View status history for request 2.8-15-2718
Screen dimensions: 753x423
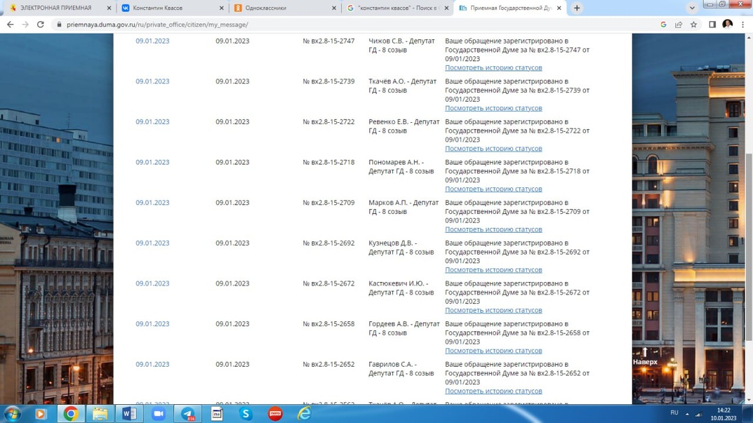click(x=493, y=189)
